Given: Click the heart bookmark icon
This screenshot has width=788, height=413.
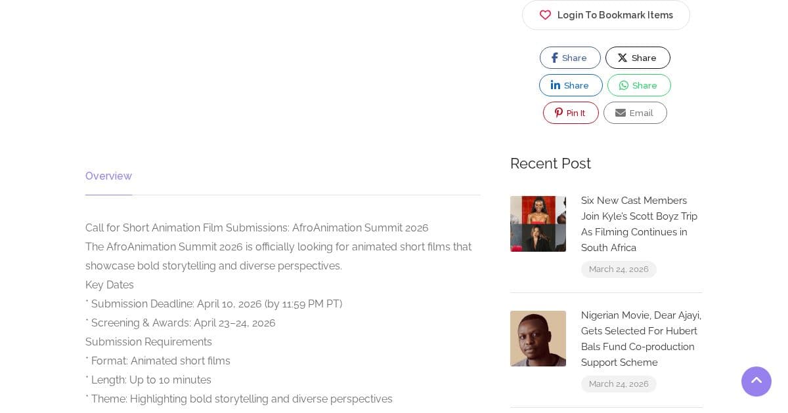Looking at the screenshot, I should tap(545, 15).
